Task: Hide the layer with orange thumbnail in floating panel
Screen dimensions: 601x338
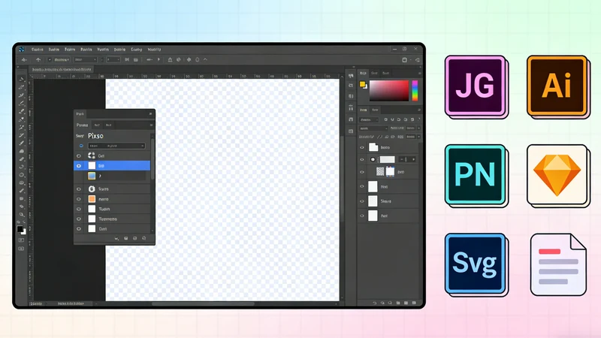Action: pyautogui.click(x=79, y=199)
